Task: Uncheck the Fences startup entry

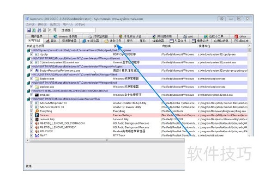Action: pyautogui.click(x=31, y=115)
